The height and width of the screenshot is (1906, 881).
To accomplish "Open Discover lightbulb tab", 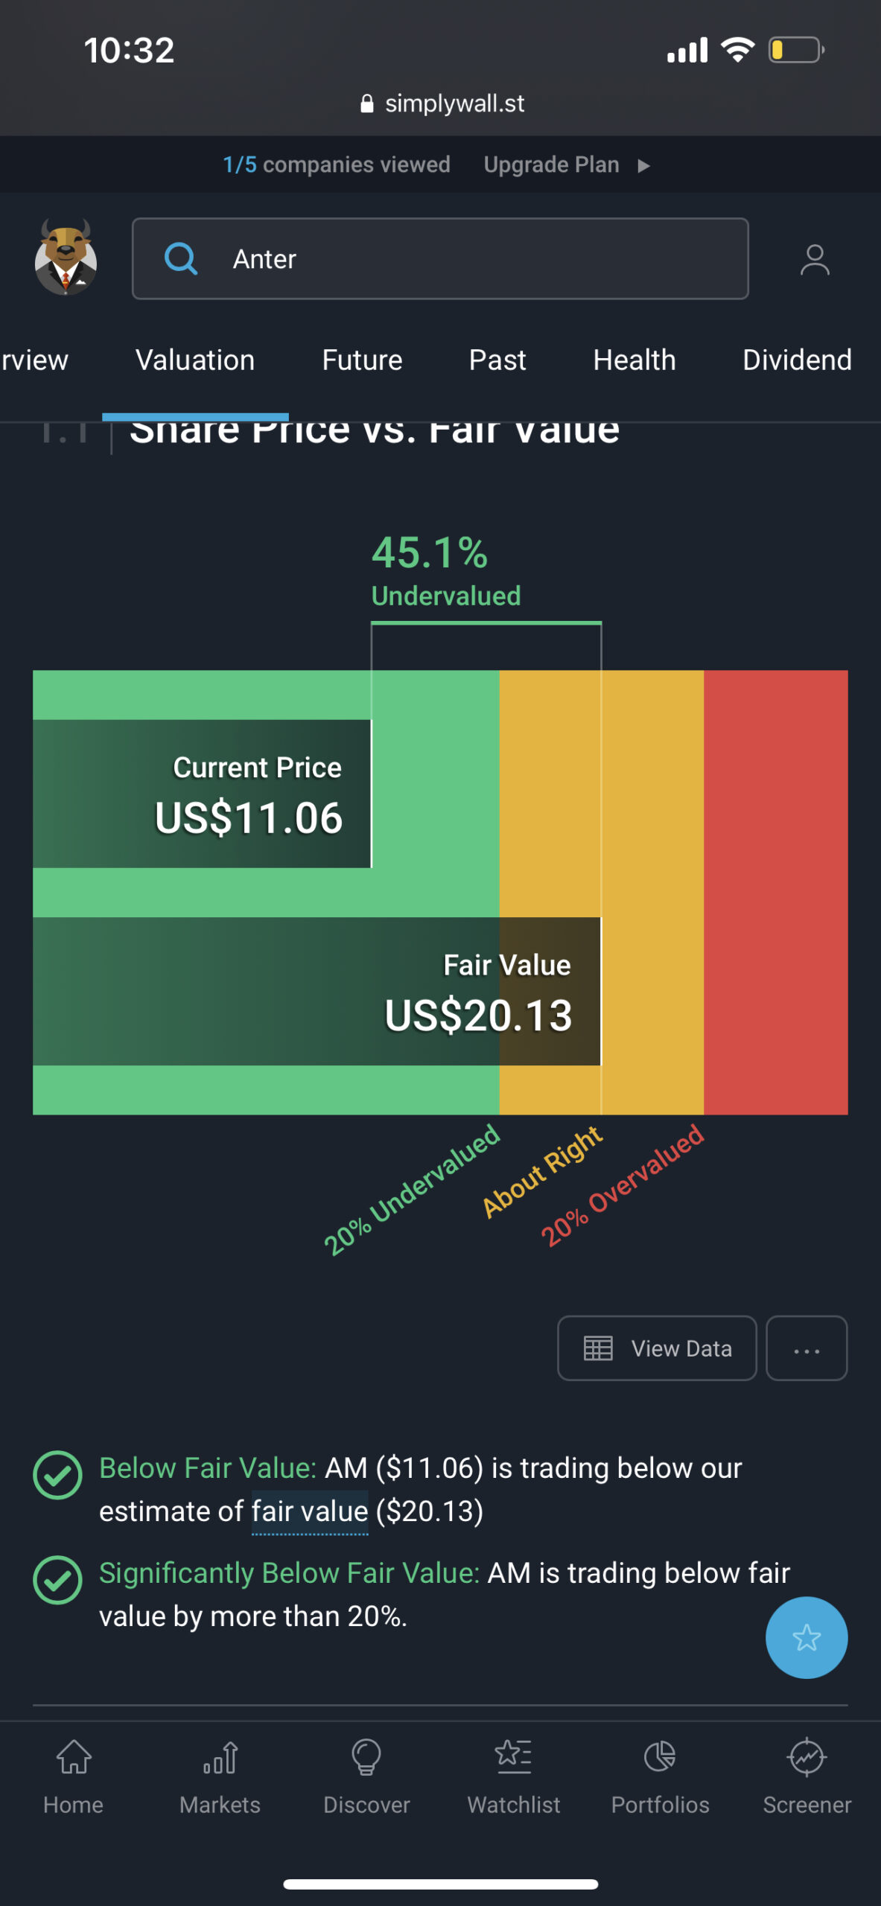I will pos(366,1776).
